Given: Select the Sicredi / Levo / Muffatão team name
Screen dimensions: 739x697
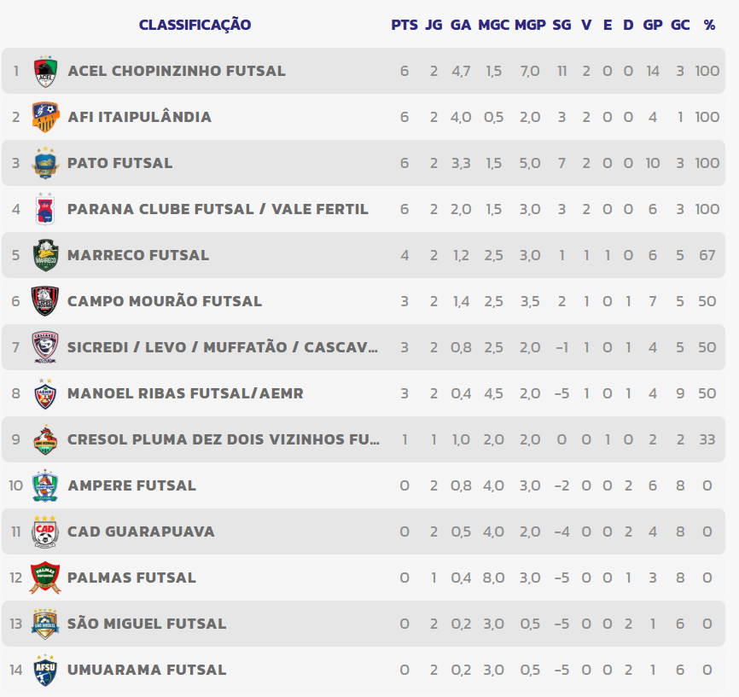Looking at the screenshot, I should (224, 347).
